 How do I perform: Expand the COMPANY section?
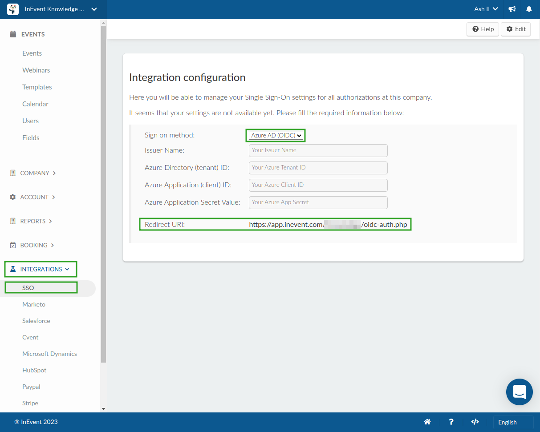coord(38,173)
